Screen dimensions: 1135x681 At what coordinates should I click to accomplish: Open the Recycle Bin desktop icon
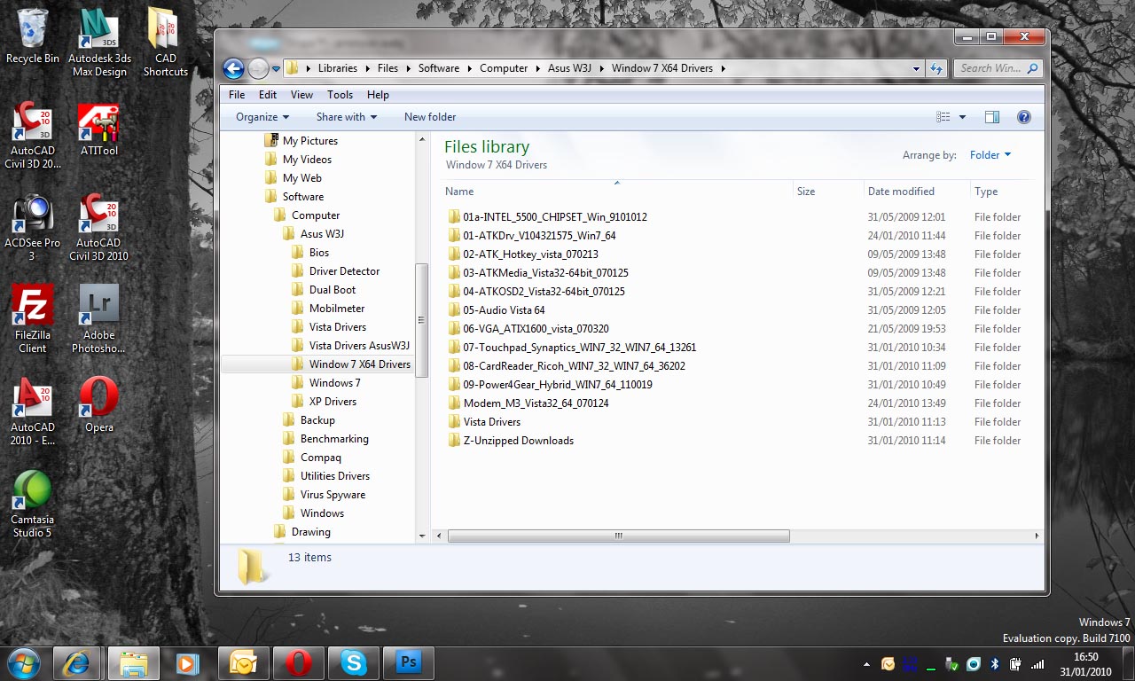[x=32, y=37]
